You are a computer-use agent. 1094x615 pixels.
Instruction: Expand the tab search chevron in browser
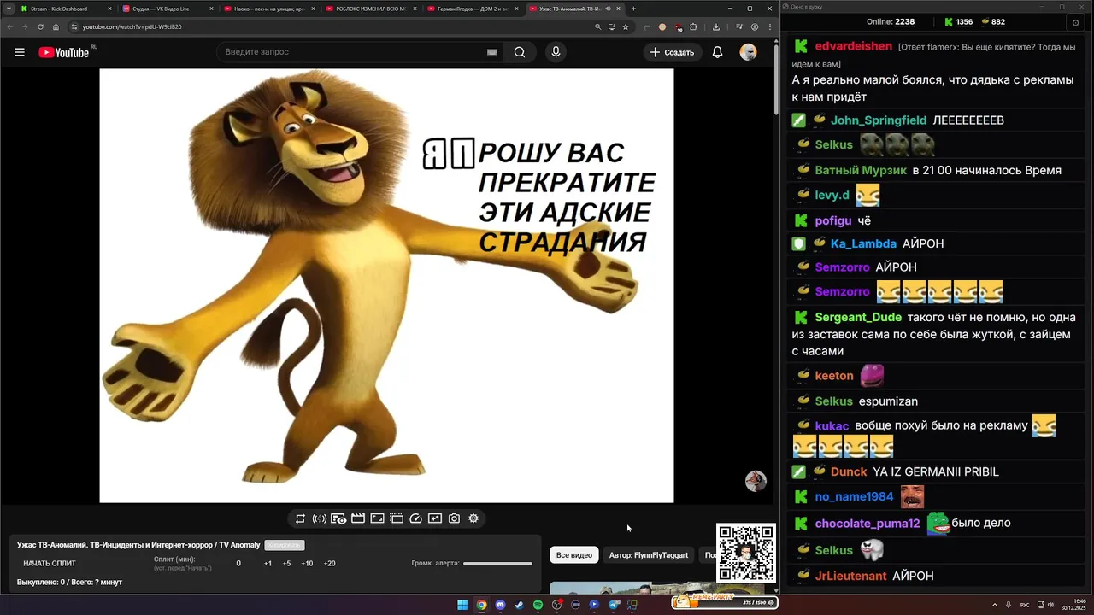9,9
